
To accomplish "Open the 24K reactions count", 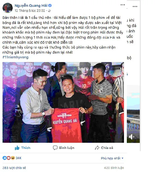I will click(x=19, y=158).
